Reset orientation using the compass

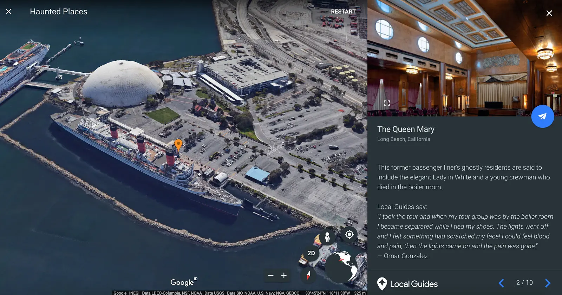pyautogui.click(x=308, y=275)
